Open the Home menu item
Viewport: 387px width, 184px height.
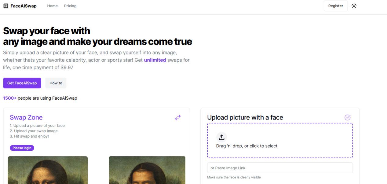click(x=53, y=6)
